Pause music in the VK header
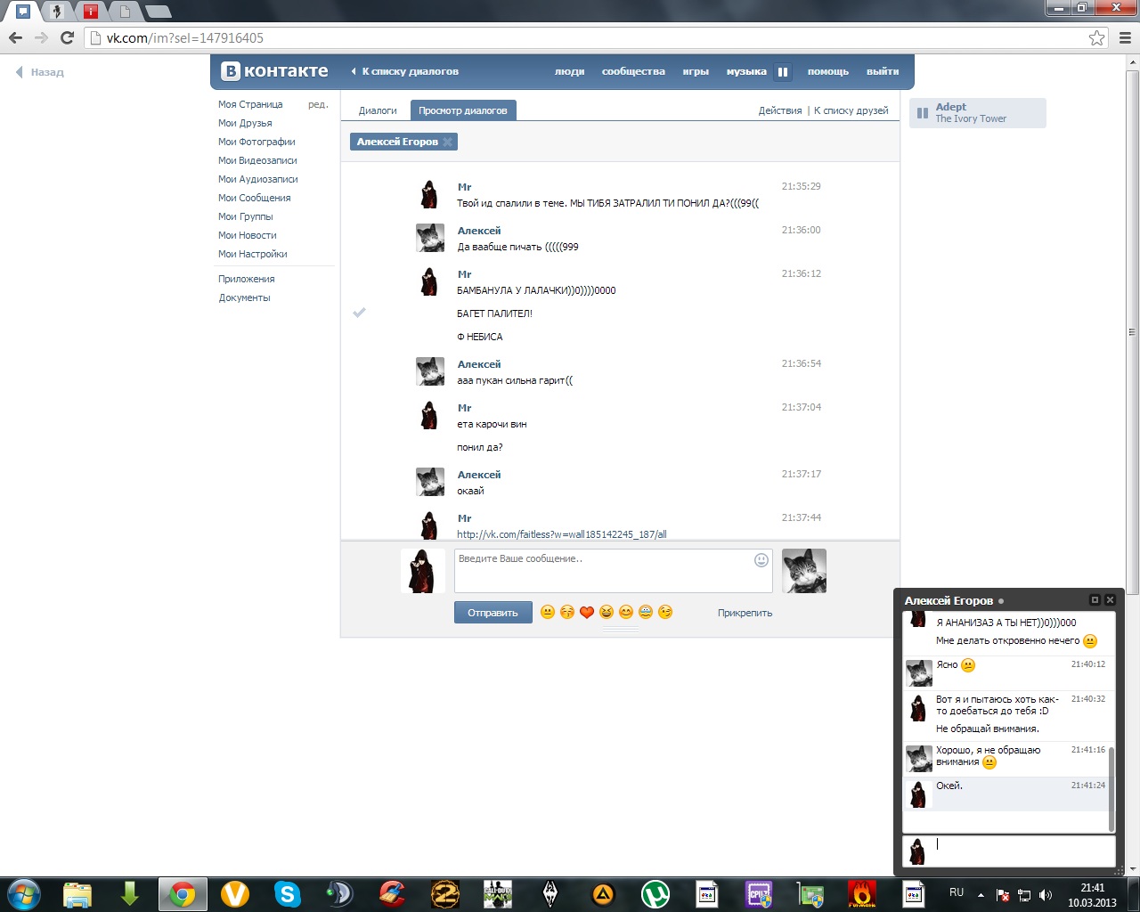Image resolution: width=1140 pixels, height=912 pixels. pyautogui.click(x=783, y=72)
